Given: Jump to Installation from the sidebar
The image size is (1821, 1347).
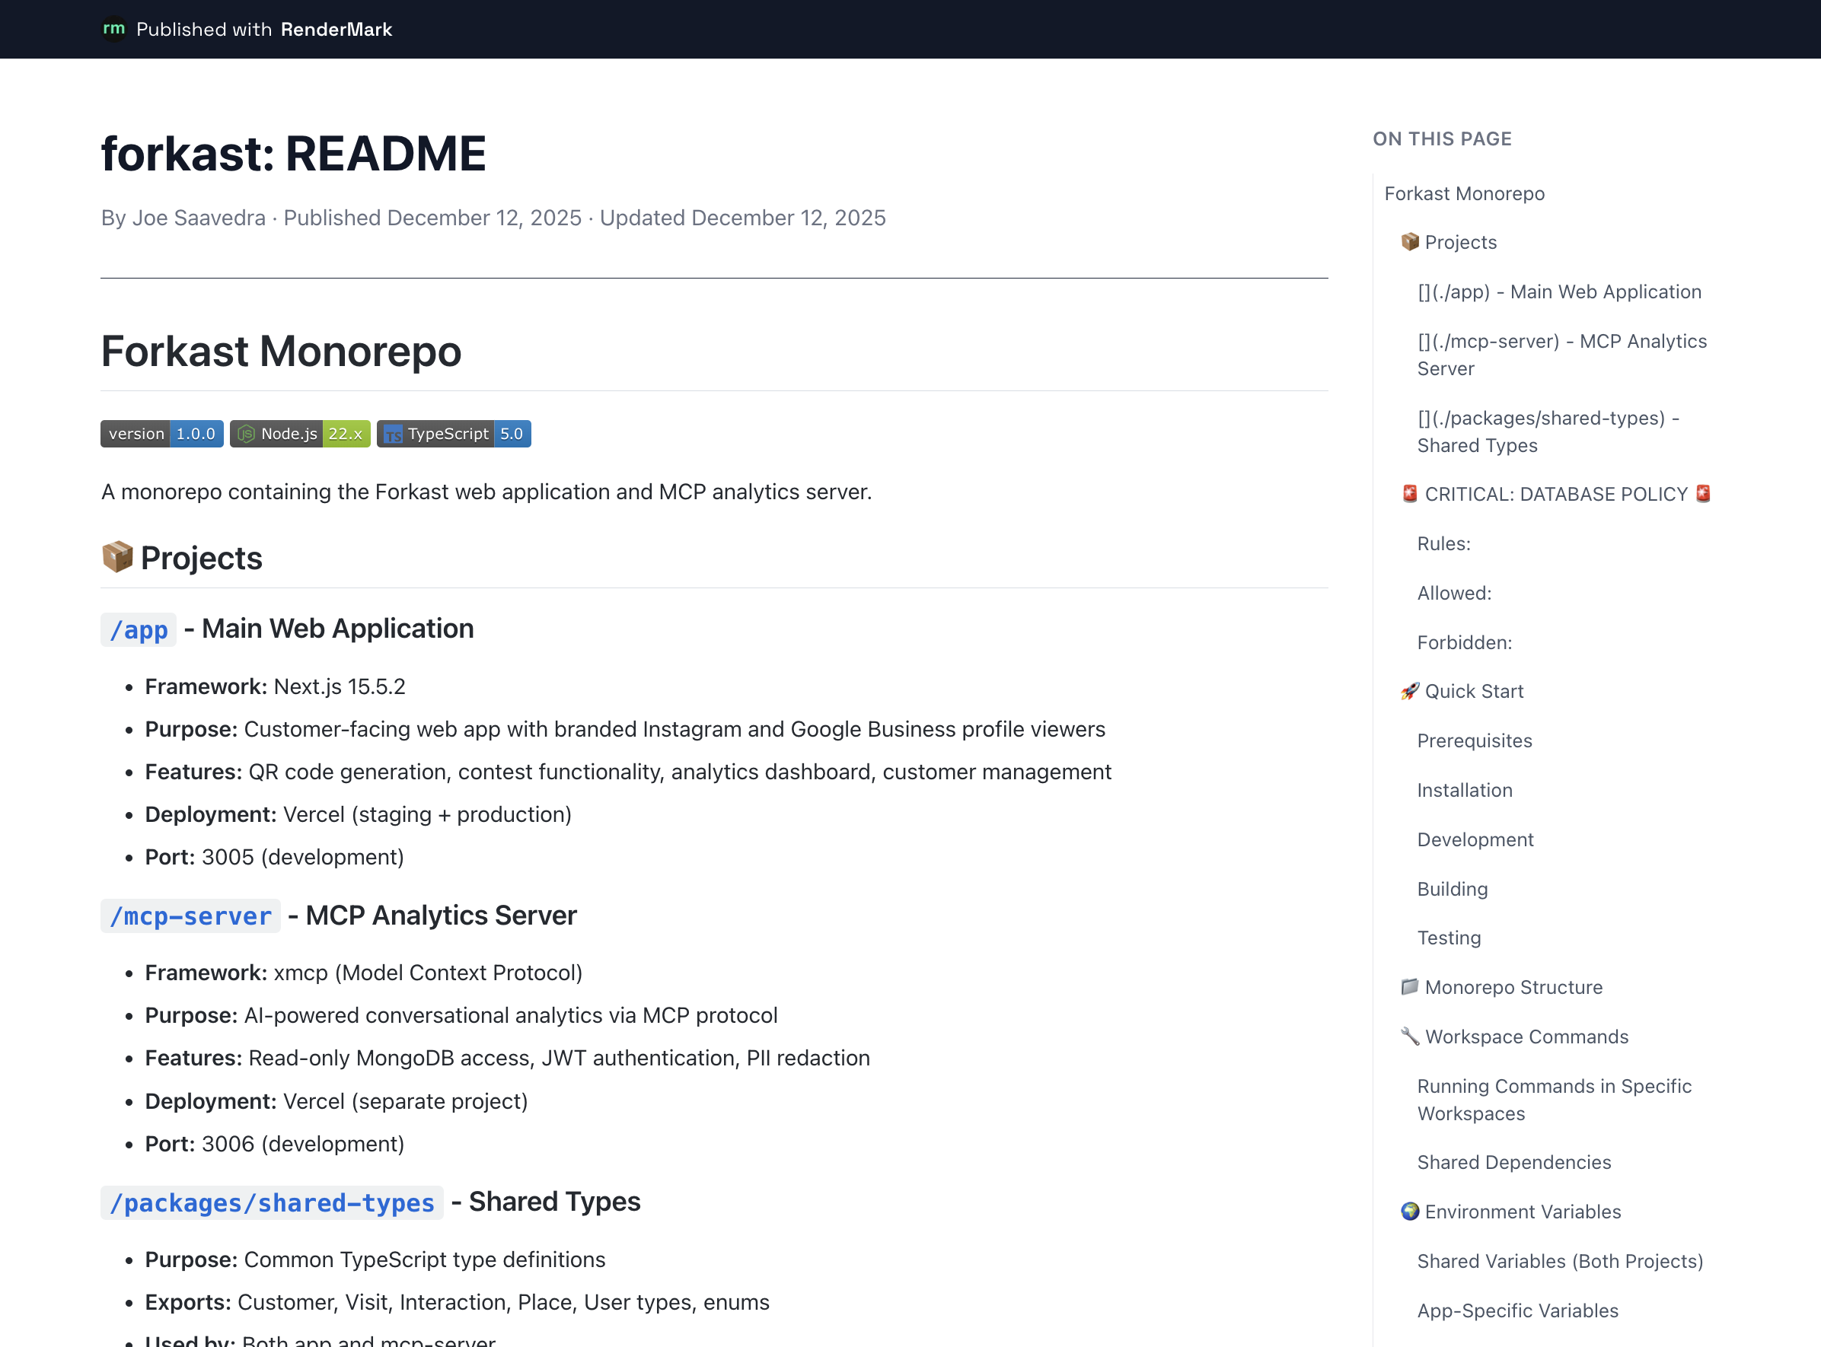Looking at the screenshot, I should (x=1464, y=789).
